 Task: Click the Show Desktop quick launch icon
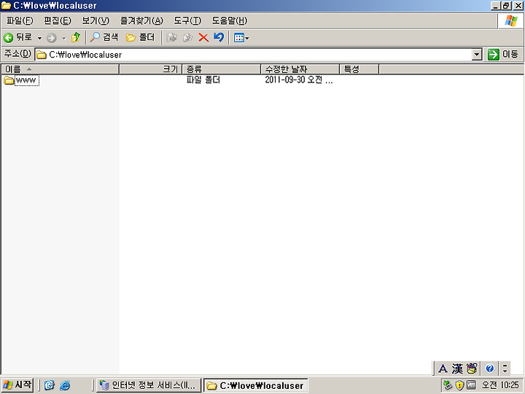[50, 385]
